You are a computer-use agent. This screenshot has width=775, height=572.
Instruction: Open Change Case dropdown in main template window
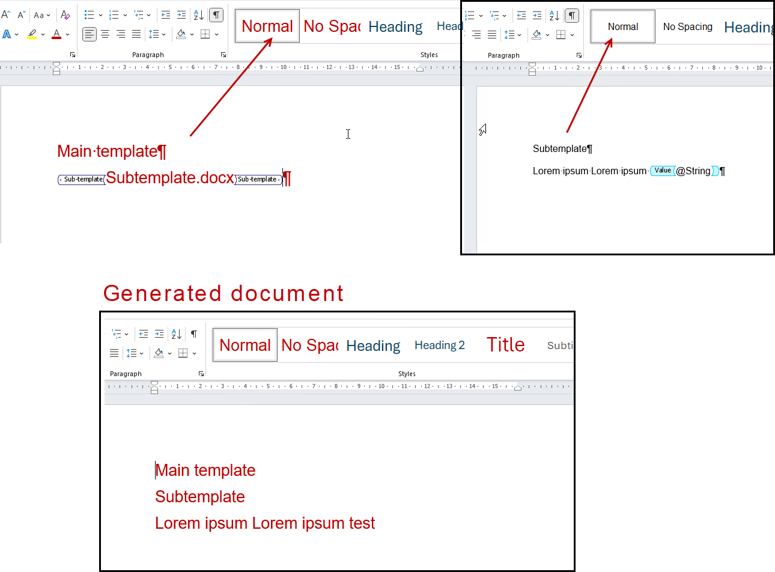tap(42, 14)
